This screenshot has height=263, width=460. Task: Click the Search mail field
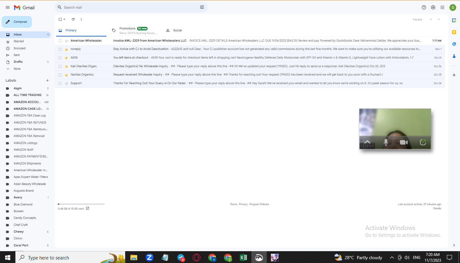(x=131, y=7)
